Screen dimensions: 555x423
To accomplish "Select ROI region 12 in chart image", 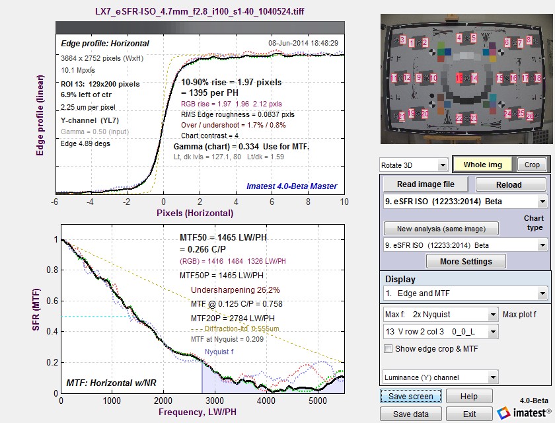I will point(407,78).
